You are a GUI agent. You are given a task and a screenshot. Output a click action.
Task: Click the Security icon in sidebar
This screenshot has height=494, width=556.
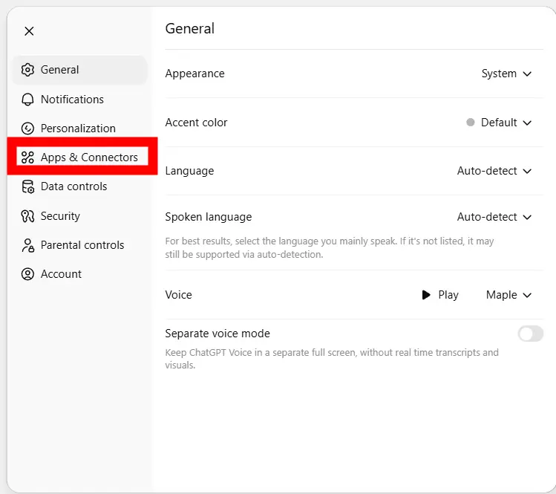point(27,216)
